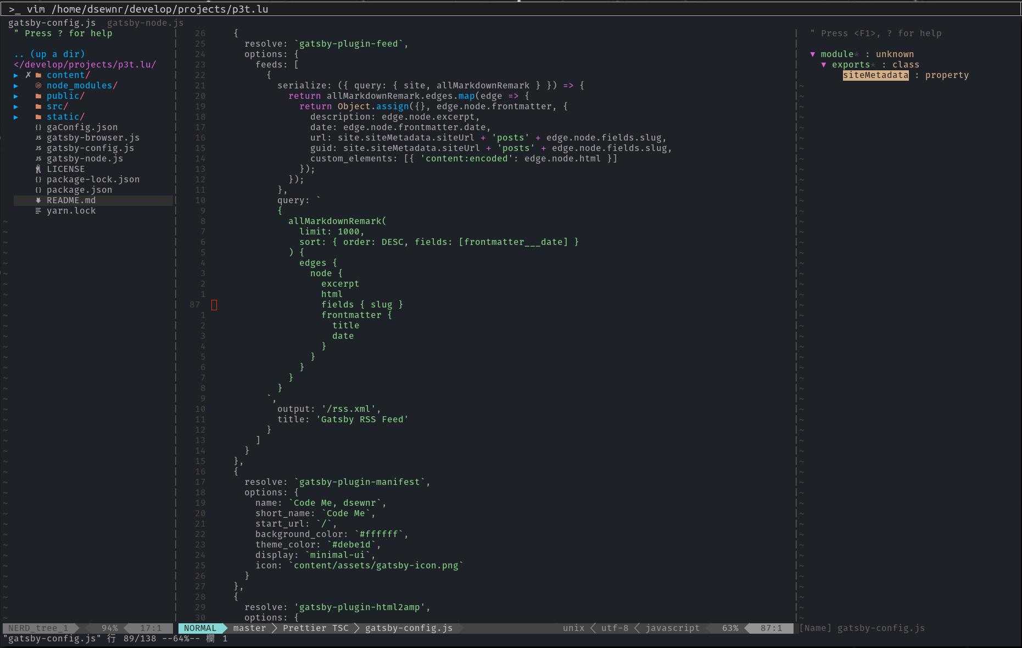Viewport: 1022px width, 648px height.
Task: Select the public/ directory name
Action: click(65, 96)
